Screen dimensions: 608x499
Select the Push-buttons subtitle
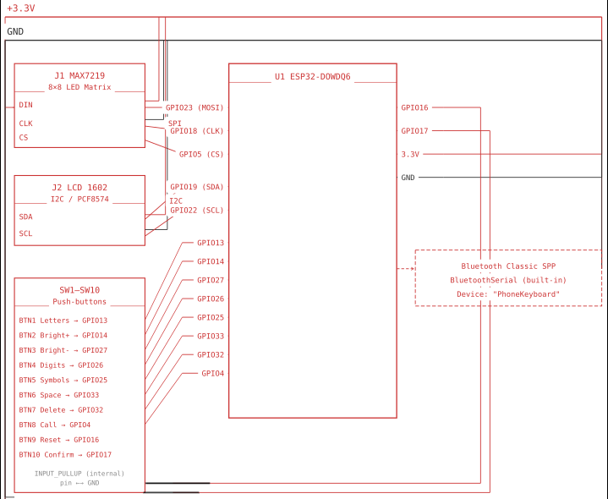(79, 302)
